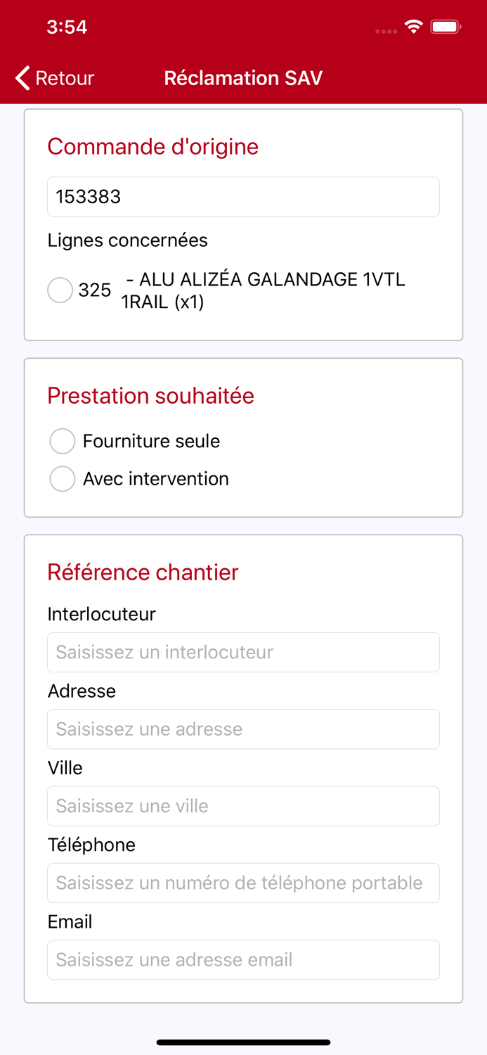Tap the Commande d'origine section heading
The image size is (487, 1055).
(x=153, y=146)
